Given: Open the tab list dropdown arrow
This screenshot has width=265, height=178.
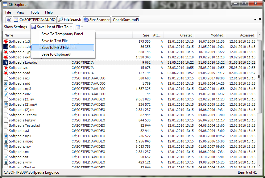Looking at the screenshot, I should 255,19.
